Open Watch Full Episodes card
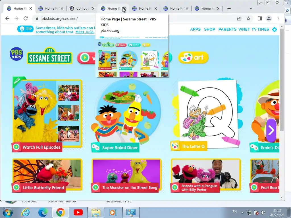Viewport: 291px width, 218px height. 47,115
